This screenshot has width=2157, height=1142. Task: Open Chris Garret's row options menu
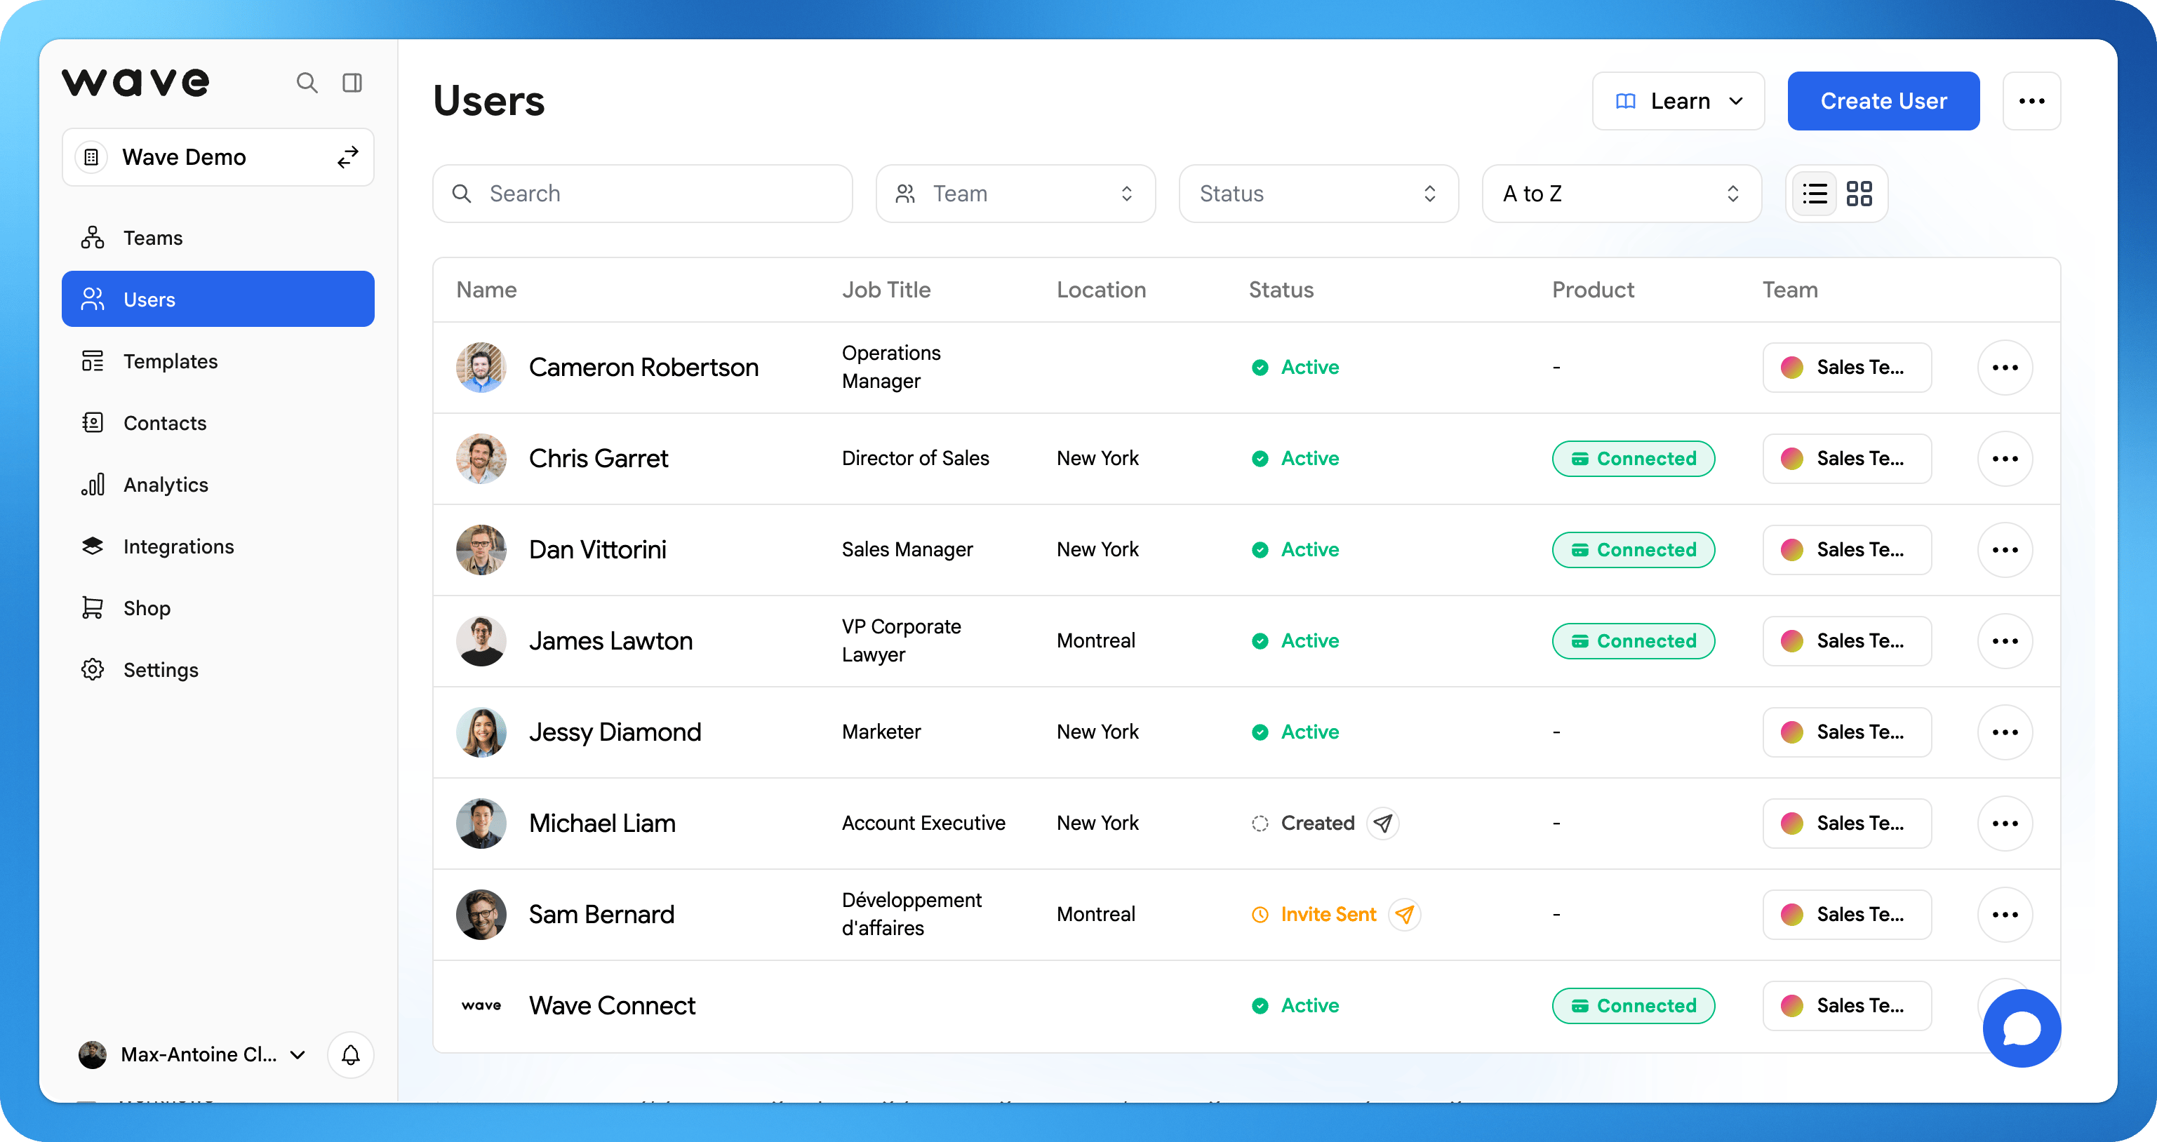coord(2005,459)
